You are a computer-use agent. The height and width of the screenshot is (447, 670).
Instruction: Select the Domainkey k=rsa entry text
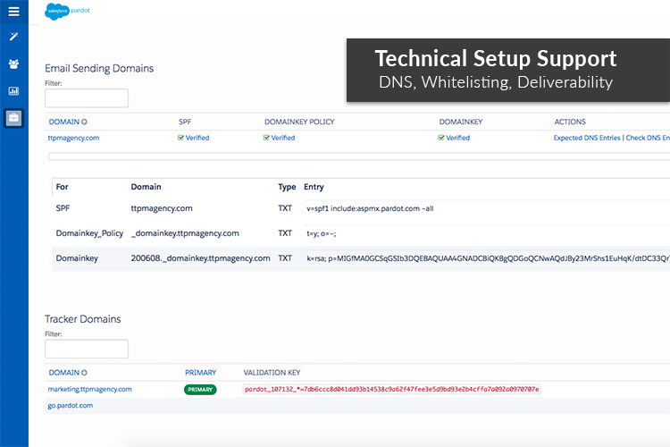coord(488,258)
